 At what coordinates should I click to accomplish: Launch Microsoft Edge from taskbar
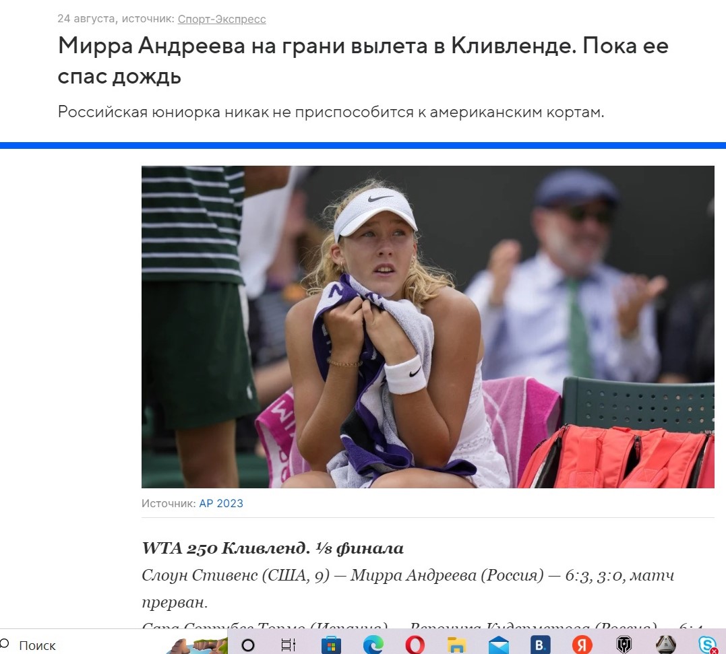pos(373,645)
